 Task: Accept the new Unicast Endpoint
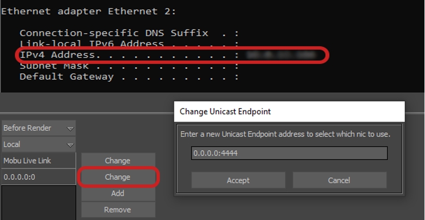[x=238, y=180]
